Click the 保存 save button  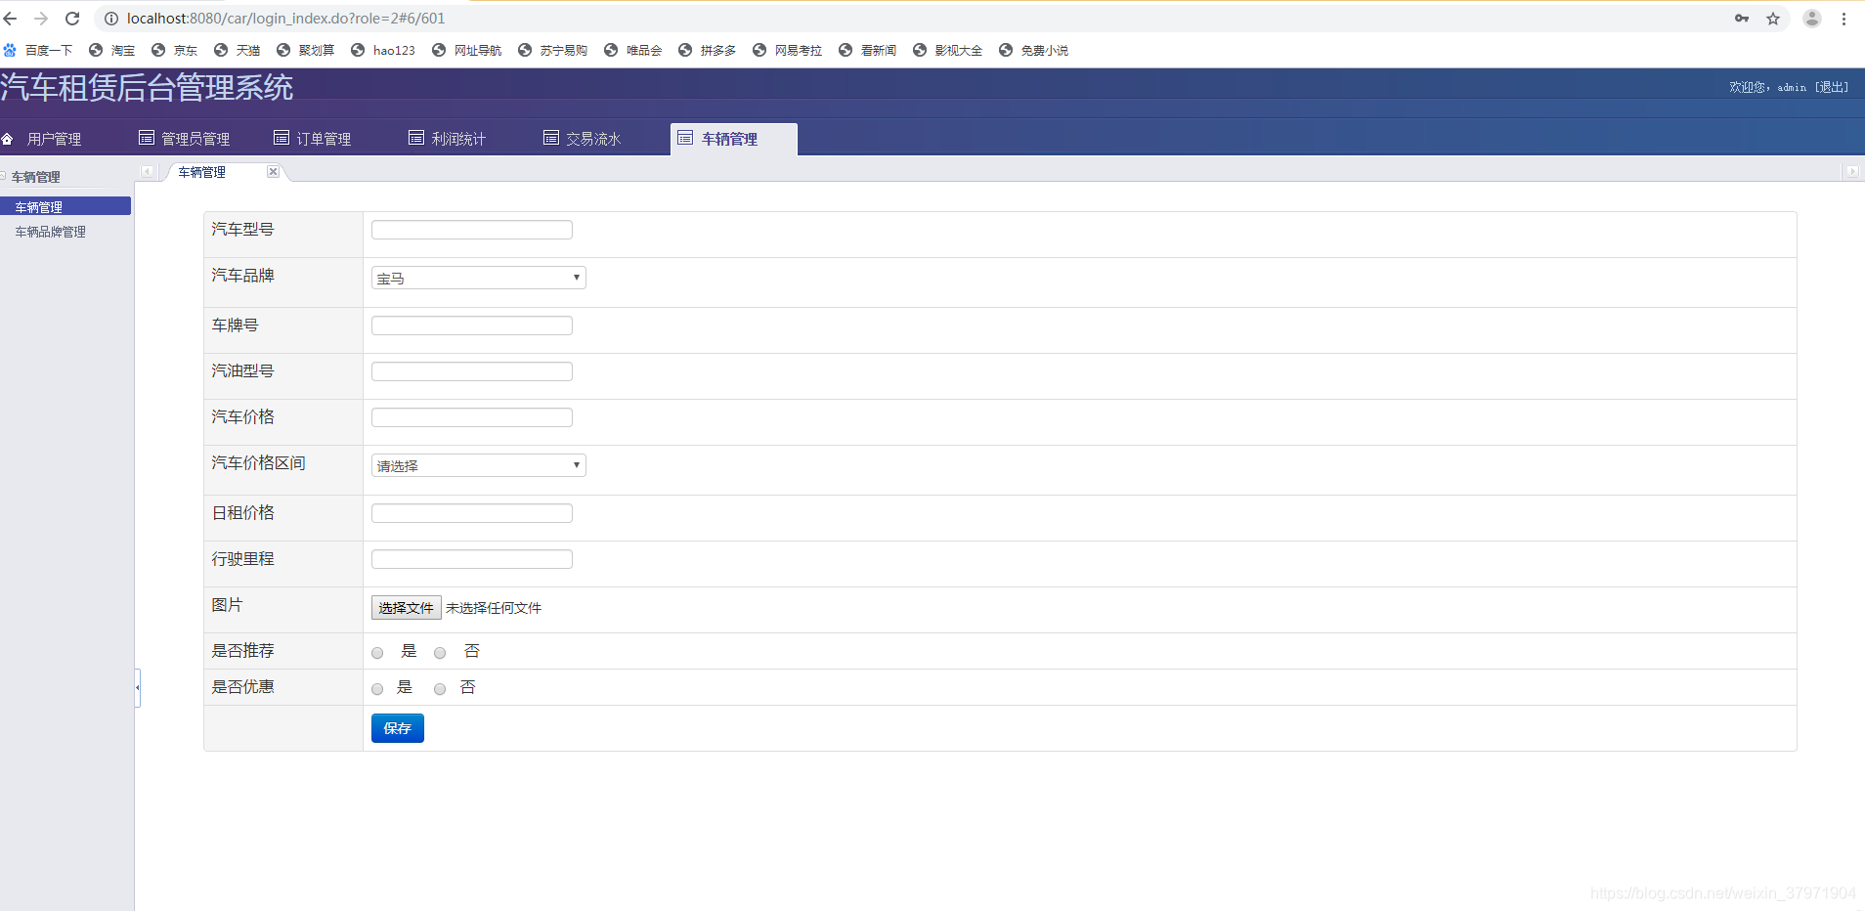(398, 728)
